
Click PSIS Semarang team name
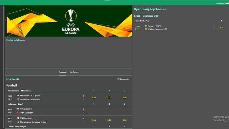pyautogui.click(x=27, y=118)
